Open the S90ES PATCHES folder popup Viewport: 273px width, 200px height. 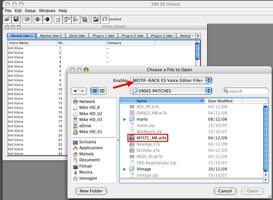click(x=171, y=91)
